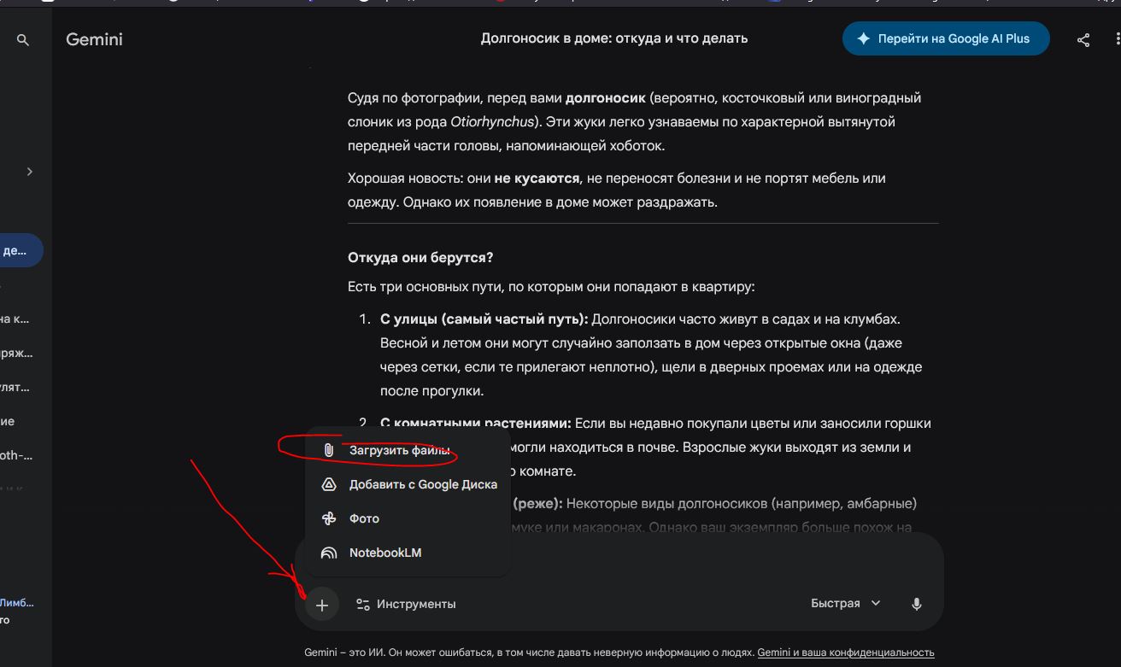
Task: Click the microphone voice input icon
Action: click(x=916, y=604)
